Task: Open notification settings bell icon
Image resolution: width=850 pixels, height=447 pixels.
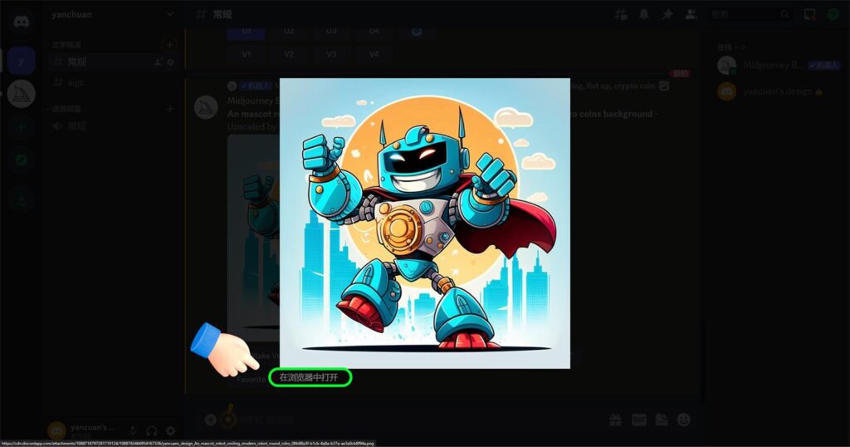Action: 643,14
